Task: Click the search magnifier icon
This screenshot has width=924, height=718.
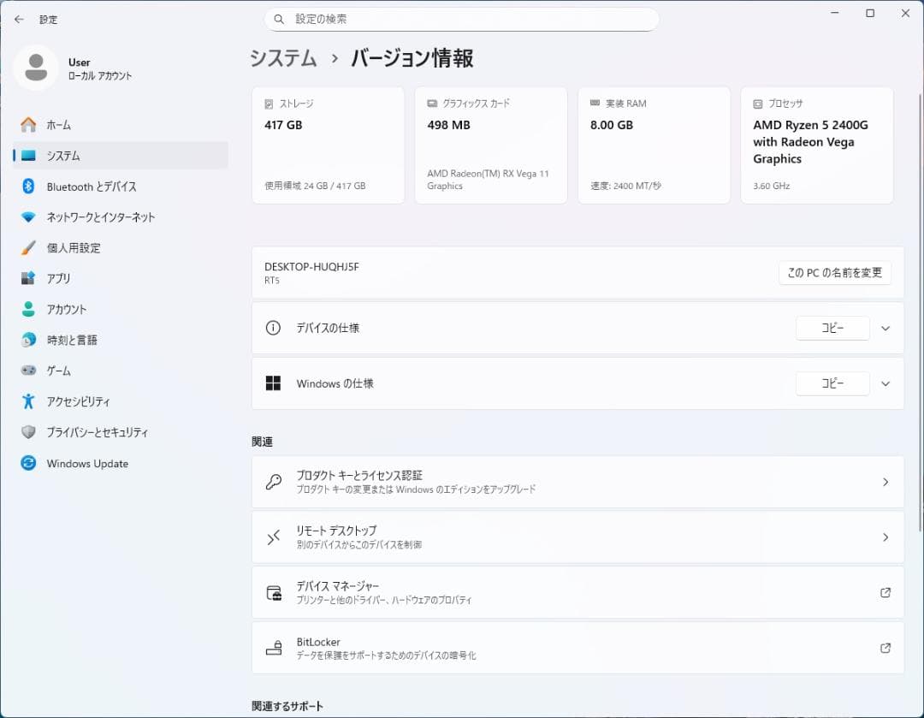Action: [279, 20]
